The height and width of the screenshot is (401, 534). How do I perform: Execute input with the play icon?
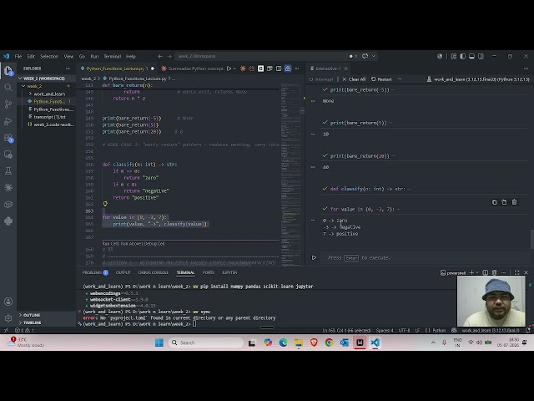(x=314, y=258)
